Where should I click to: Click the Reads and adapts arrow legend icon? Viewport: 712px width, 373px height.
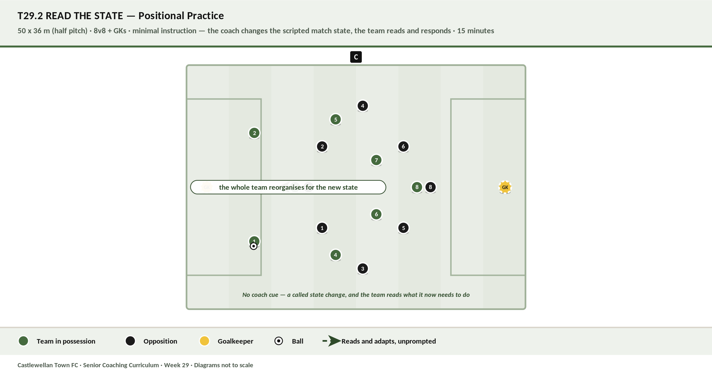[331, 341]
